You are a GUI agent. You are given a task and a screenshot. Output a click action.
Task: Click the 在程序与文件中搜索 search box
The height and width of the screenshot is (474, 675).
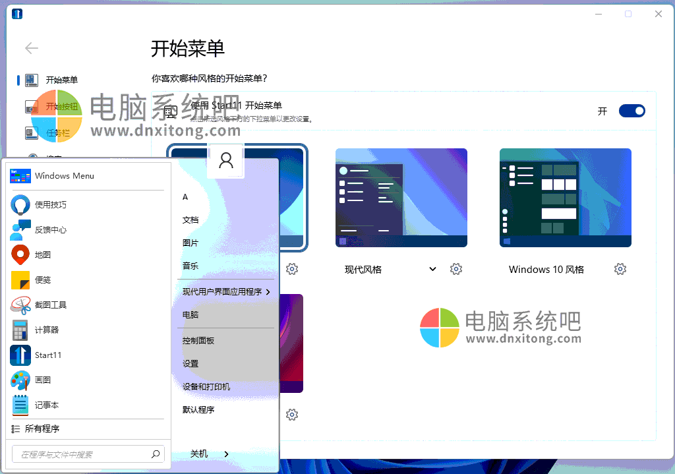pos(88,454)
